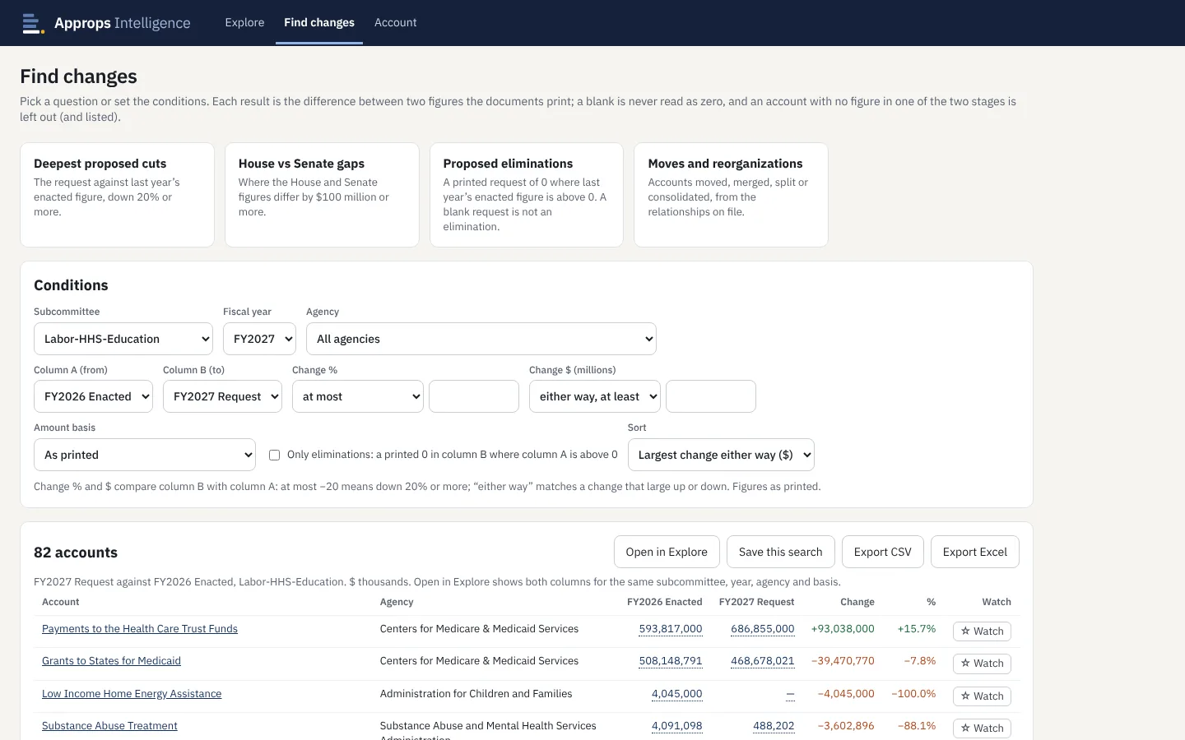Open the Change % condition dropdown
1185x740 pixels.
[x=358, y=396]
